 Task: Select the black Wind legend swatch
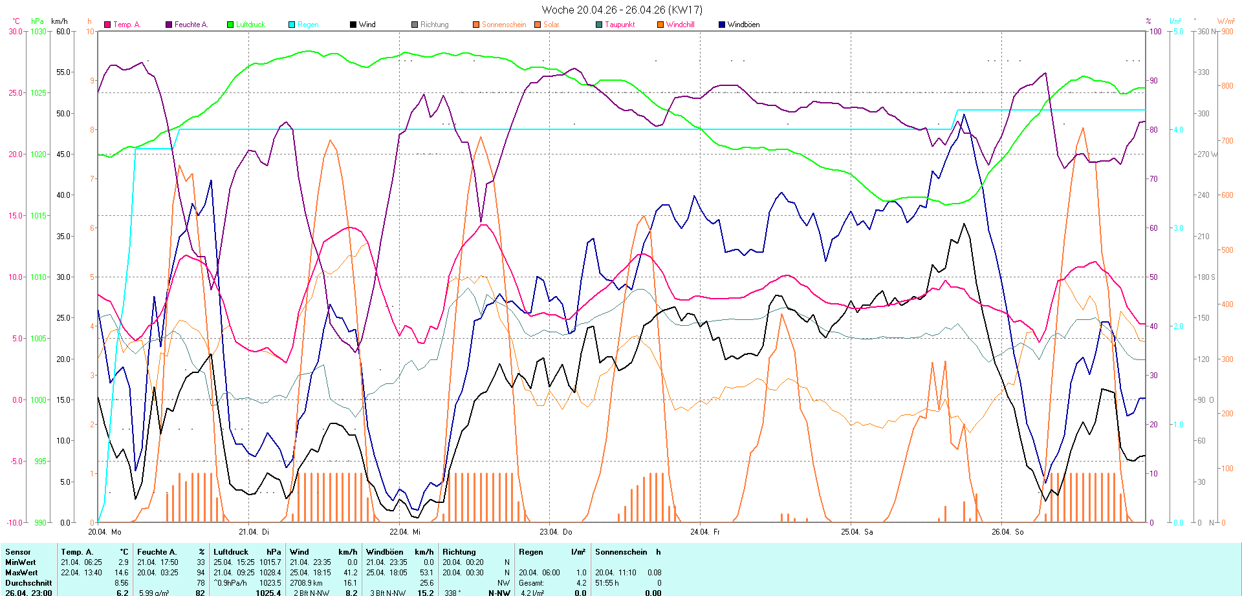353,25
